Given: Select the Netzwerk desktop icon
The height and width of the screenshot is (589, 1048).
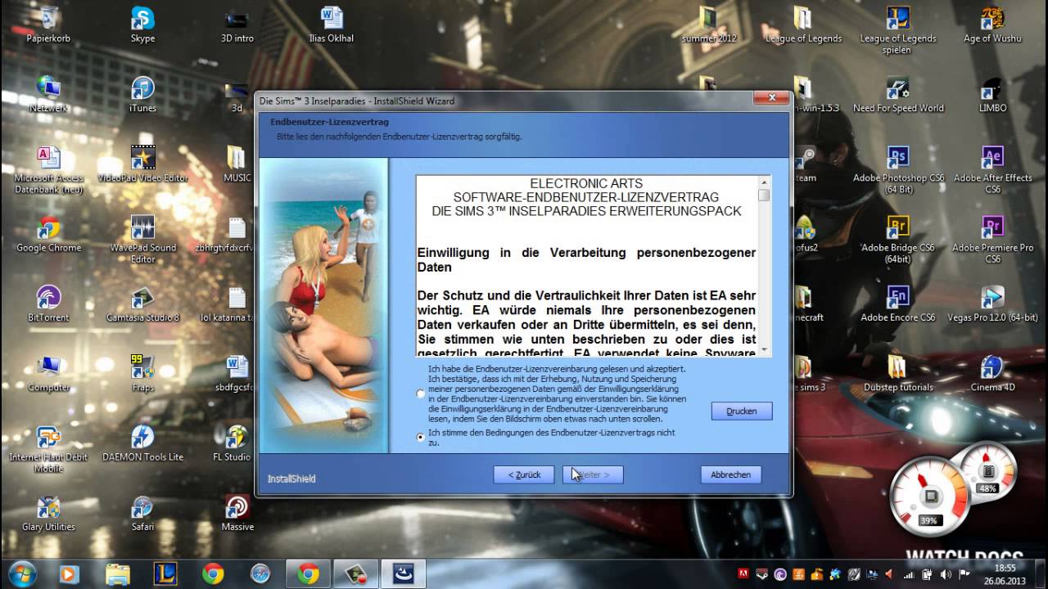Looking at the screenshot, I should pyautogui.click(x=48, y=93).
